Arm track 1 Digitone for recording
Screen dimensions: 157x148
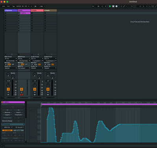(8, 95)
